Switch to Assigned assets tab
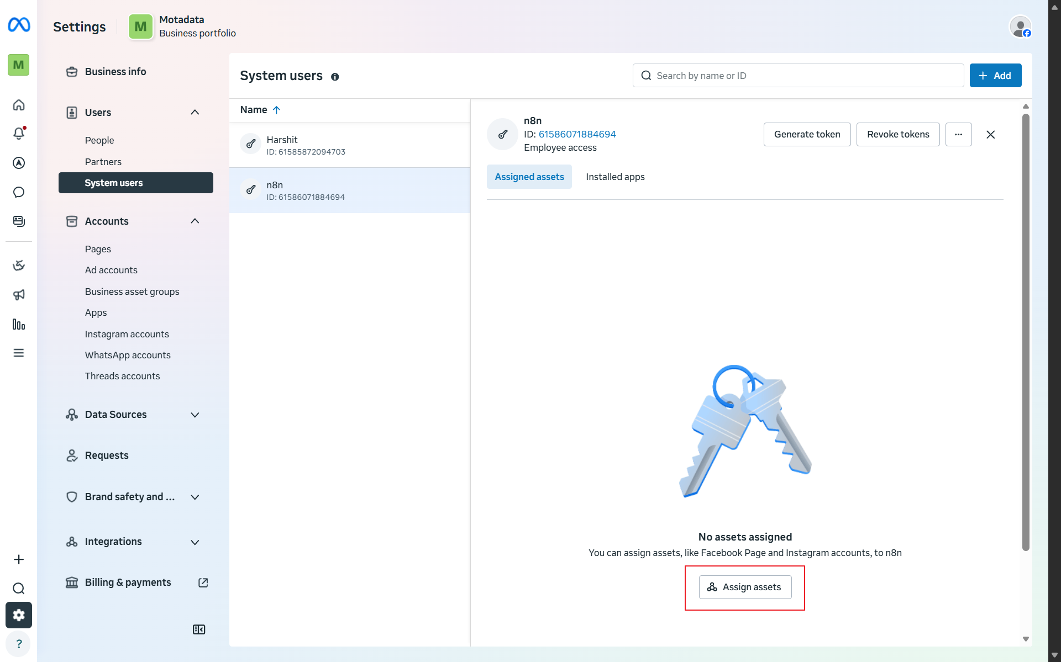The image size is (1061, 662). point(529,177)
